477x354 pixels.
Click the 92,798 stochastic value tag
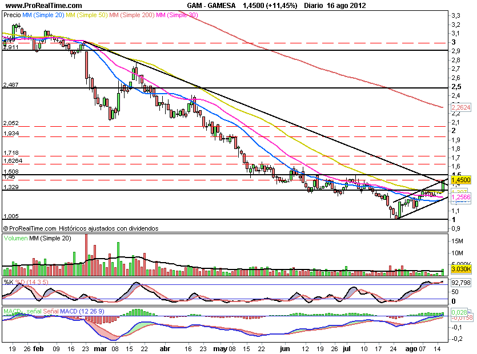pyautogui.click(x=460, y=282)
